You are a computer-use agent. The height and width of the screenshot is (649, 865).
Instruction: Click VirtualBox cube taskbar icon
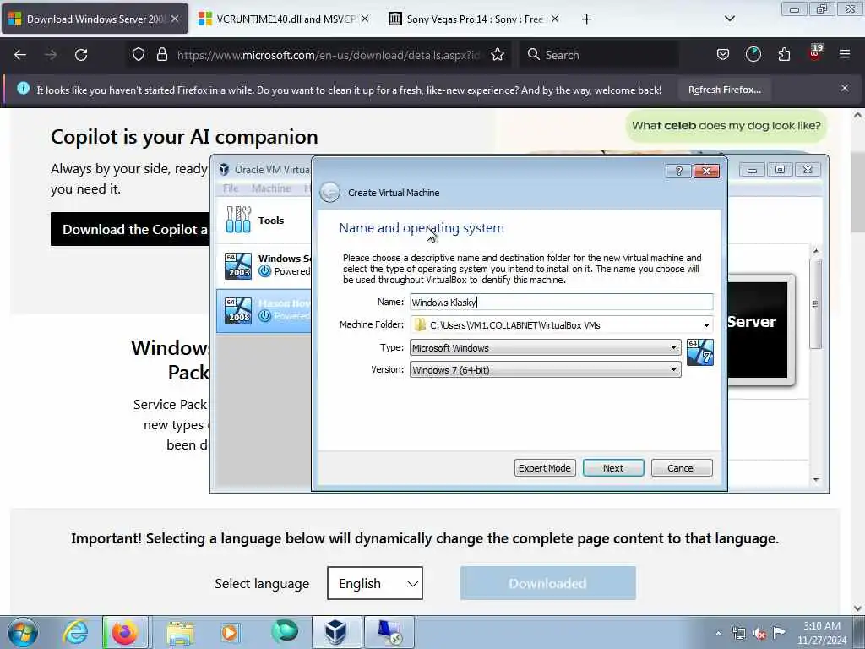[x=335, y=632]
